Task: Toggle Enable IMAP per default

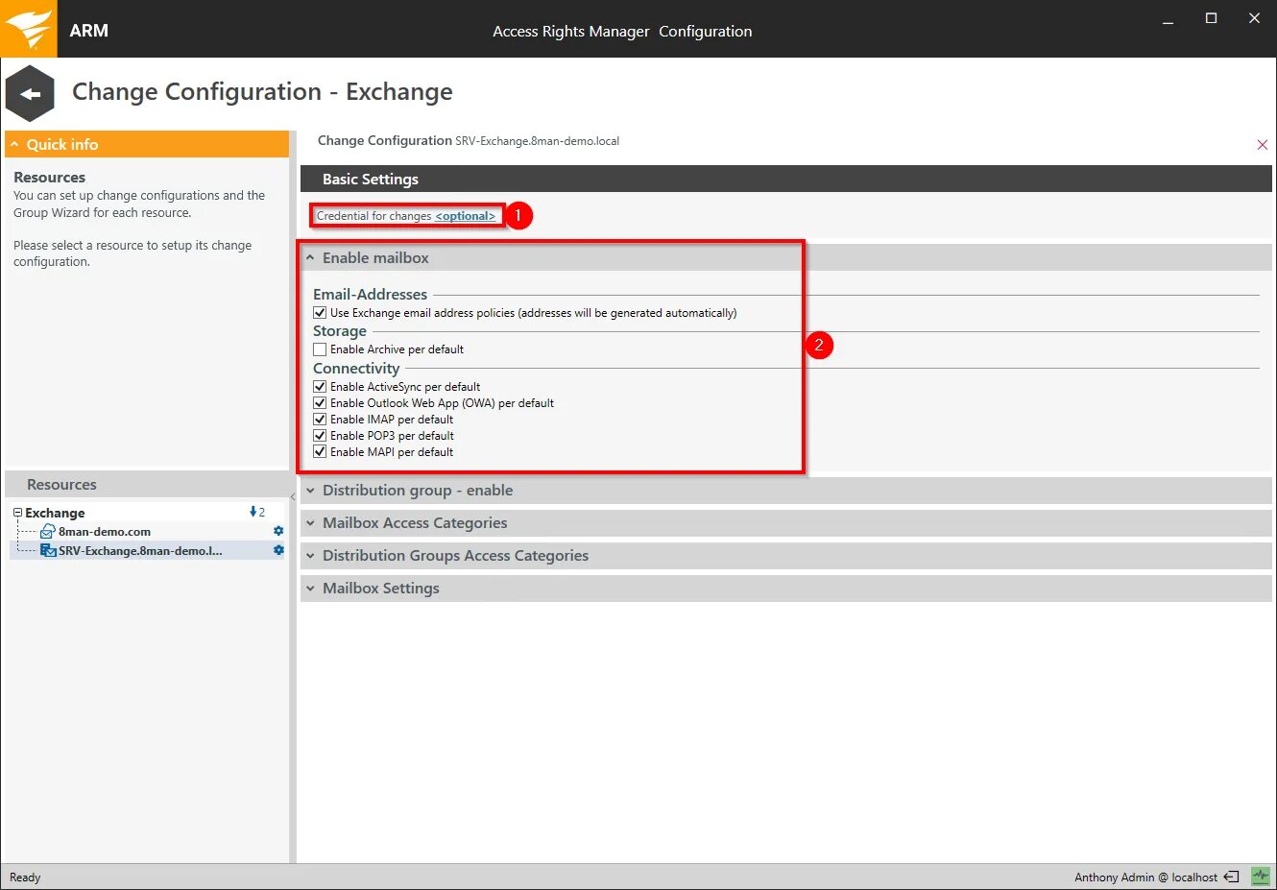Action: [x=320, y=420]
